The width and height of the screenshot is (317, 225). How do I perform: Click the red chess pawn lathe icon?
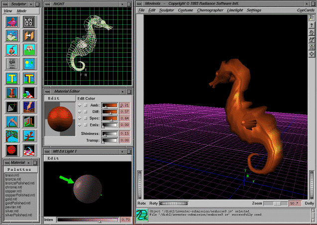12,92
